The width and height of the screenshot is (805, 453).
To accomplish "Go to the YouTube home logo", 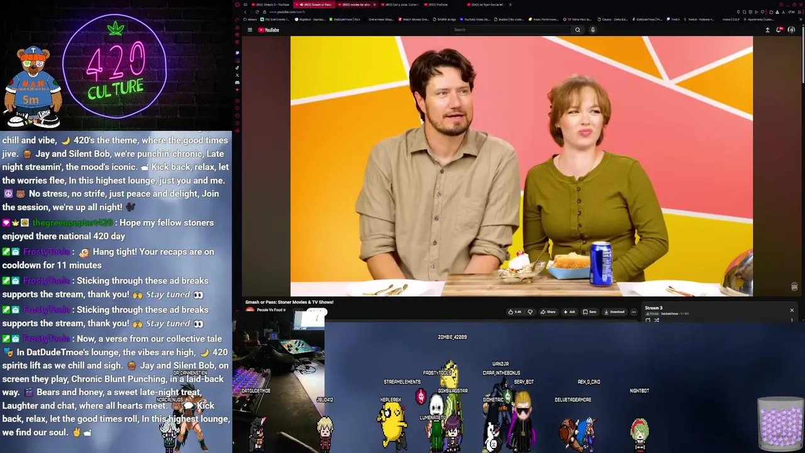I will tap(269, 30).
